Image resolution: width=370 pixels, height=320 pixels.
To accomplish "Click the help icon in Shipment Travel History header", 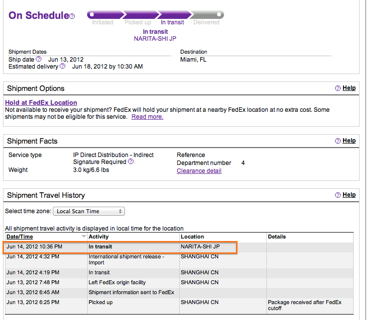I will coord(338,195).
